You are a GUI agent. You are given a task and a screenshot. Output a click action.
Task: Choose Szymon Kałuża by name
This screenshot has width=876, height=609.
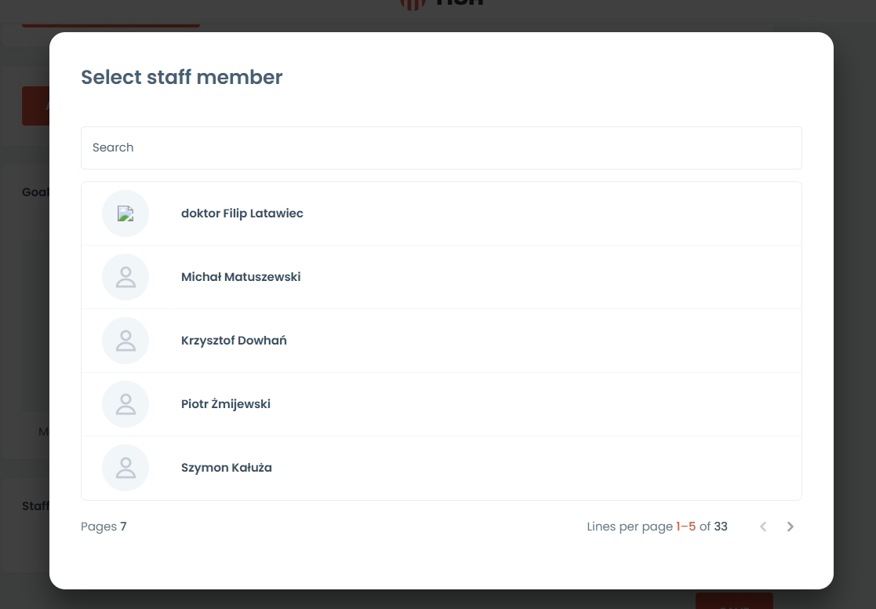pyautogui.click(x=227, y=468)
